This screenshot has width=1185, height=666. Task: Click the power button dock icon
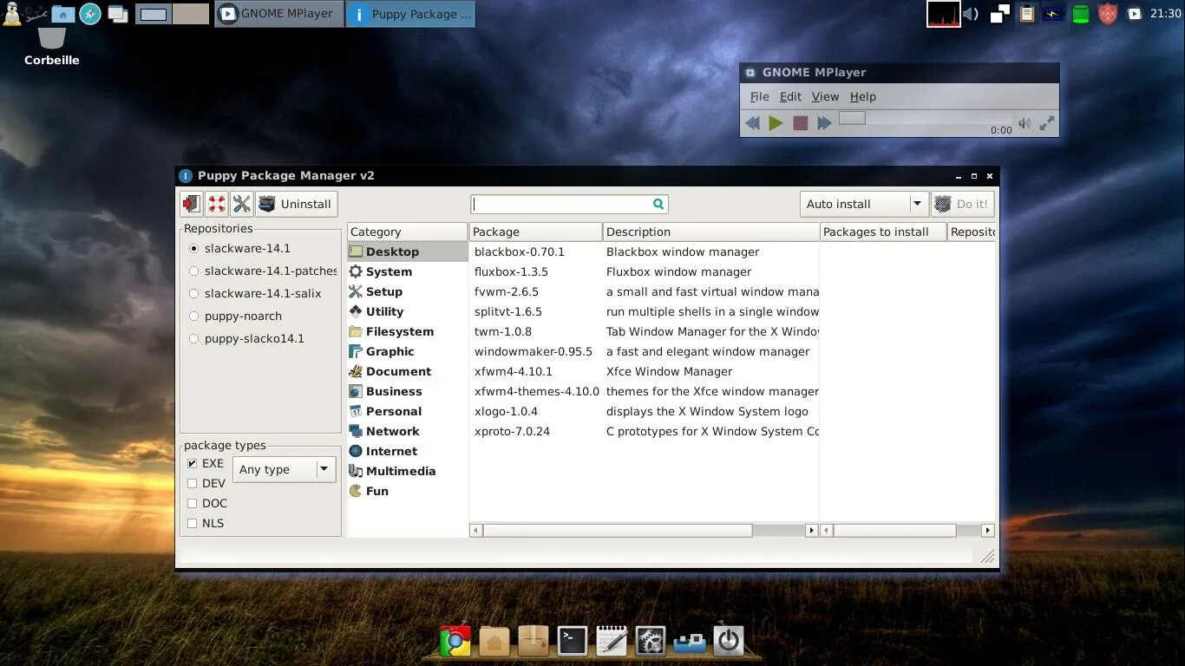(729, 641)
